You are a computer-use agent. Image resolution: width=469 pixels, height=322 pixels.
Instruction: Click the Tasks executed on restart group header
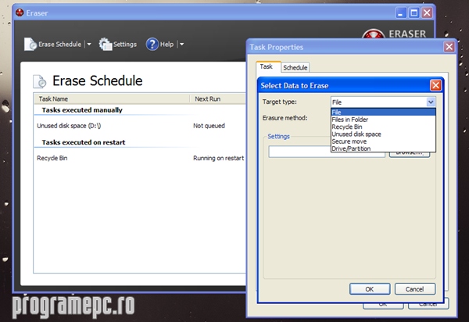84,142
